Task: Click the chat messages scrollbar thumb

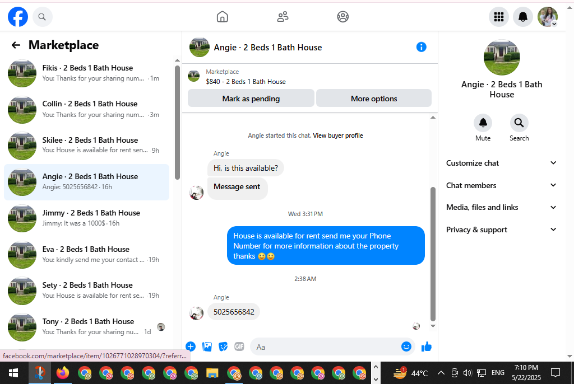Action: click(433, 254)
